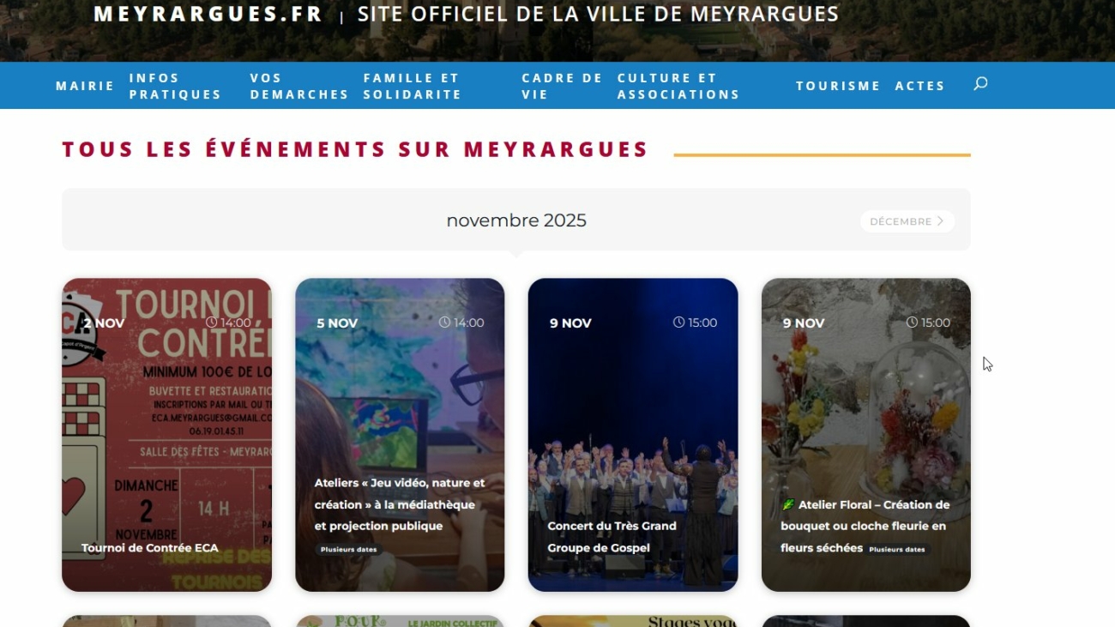Go to next month with Décembre button
This screenshot has width=1115, height=627.
point(907,221)
